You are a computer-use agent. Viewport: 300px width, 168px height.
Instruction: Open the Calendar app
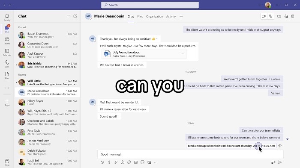click(x=7, y=52)
